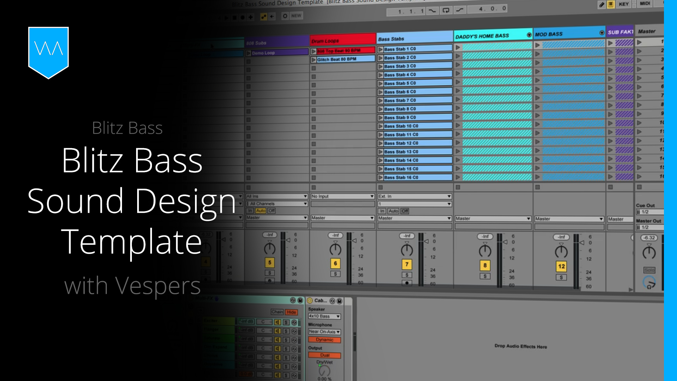677x381 pixels.
Task: Click the Master preview volume headphone knob
Action: coord(649,282)
